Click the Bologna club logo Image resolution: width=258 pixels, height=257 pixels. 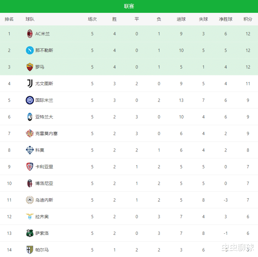tap(30, 183)
